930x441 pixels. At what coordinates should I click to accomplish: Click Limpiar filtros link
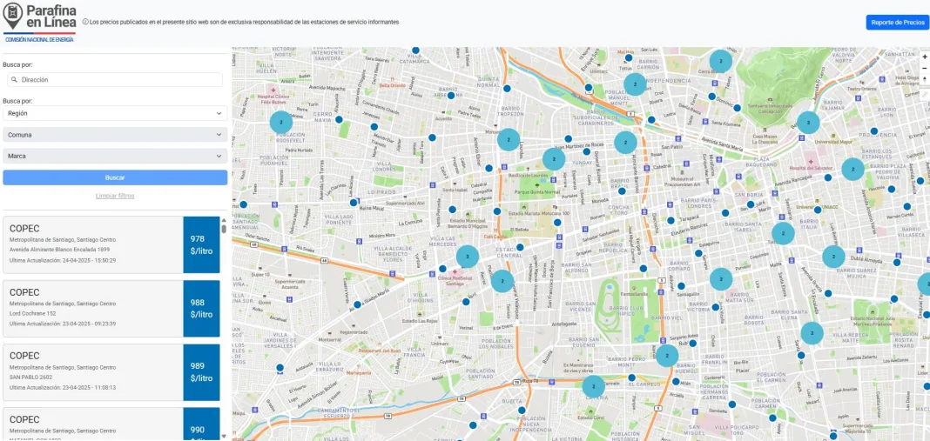coord(115,196)
